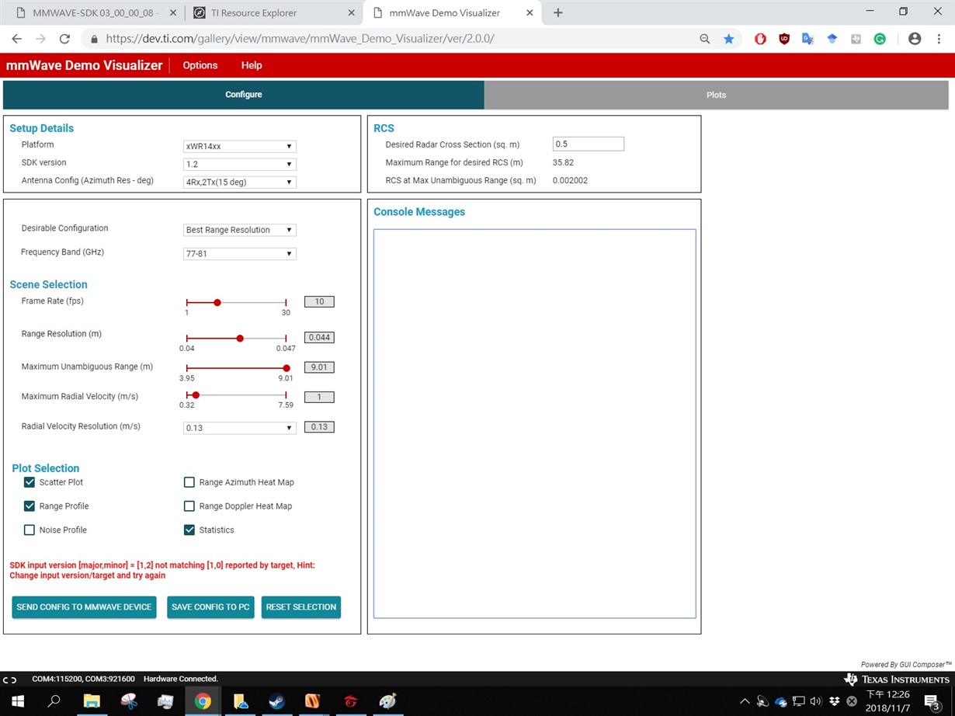
Task: Open Steam from the taskbar
Action: click(276, 701)
